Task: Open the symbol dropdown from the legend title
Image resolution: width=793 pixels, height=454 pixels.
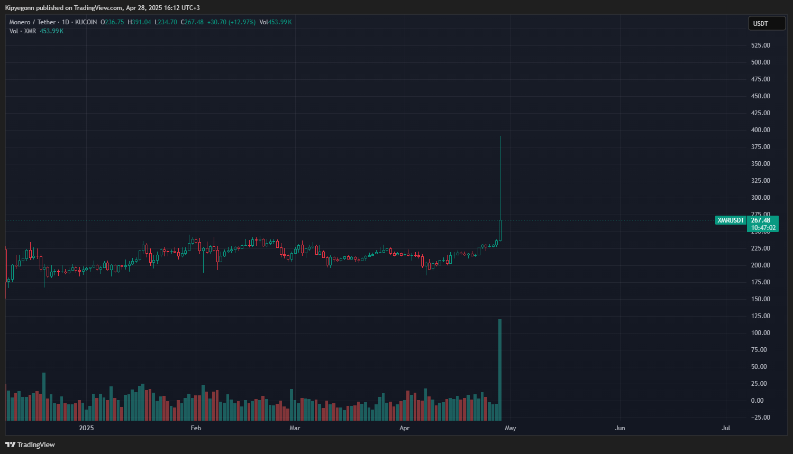Action: (x=33, y=22)
